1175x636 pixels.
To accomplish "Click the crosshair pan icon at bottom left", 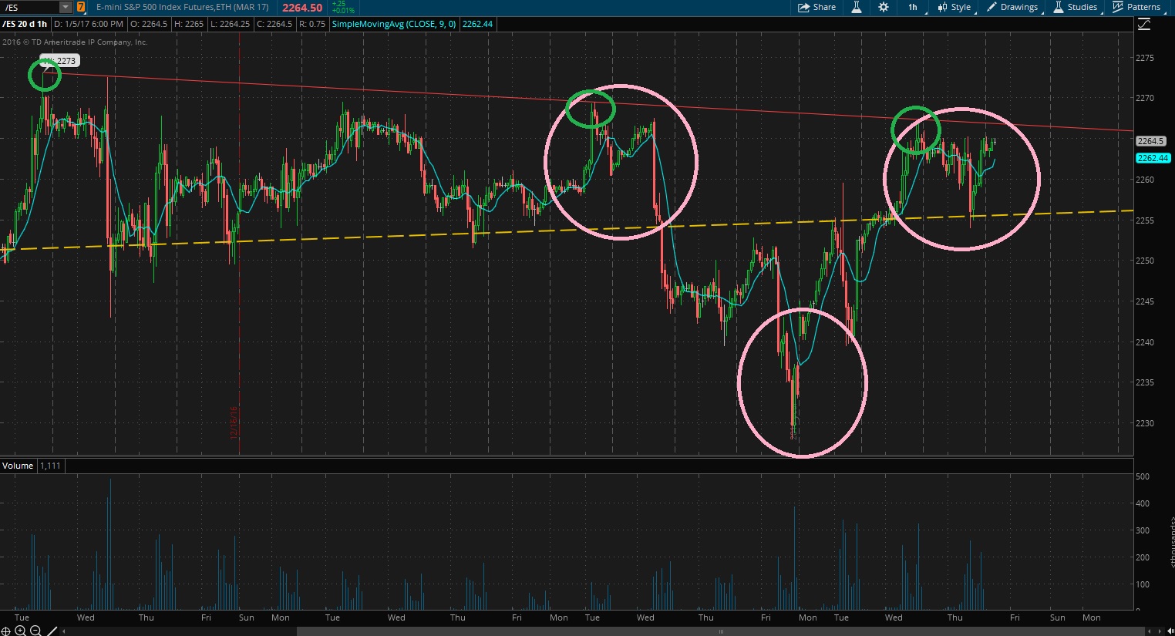I will 6,631.
